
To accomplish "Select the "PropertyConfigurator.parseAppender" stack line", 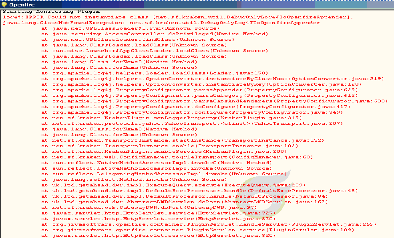I will pos(199,90).
